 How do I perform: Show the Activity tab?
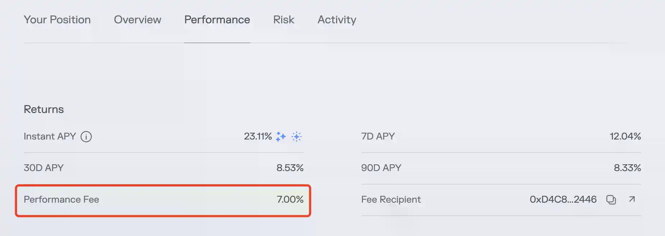337,20
